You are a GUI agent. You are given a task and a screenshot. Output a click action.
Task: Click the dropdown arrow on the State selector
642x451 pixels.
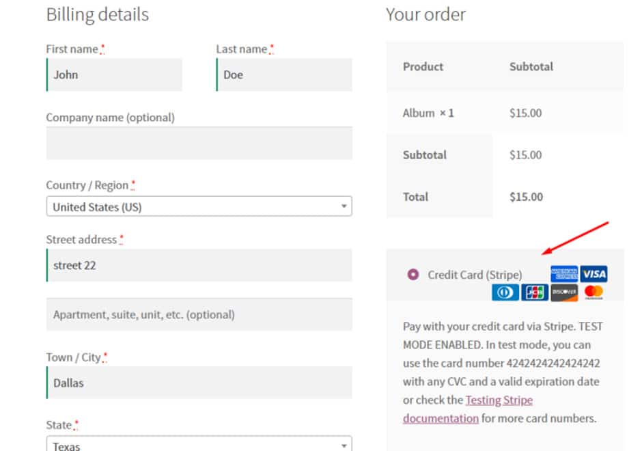tap(345, 446)
